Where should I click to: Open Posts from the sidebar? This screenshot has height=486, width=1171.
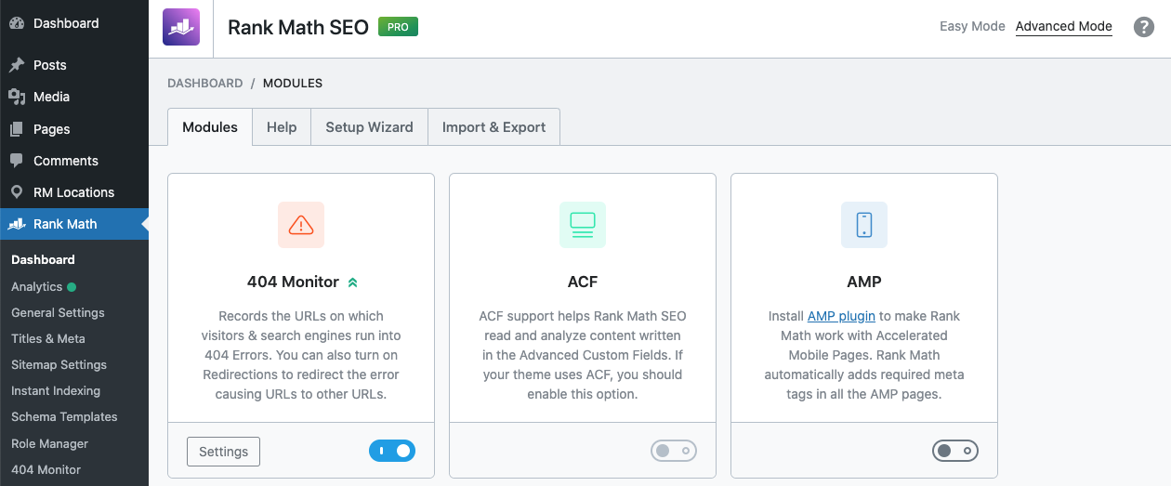49,65
